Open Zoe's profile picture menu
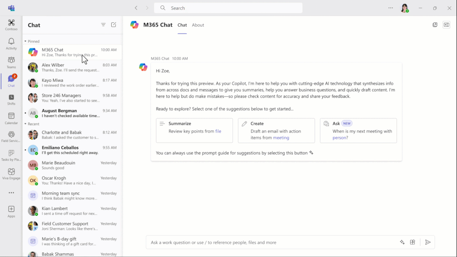Viewport: 457px width, 257px height. pyautogui.click(x=404, y=8)
